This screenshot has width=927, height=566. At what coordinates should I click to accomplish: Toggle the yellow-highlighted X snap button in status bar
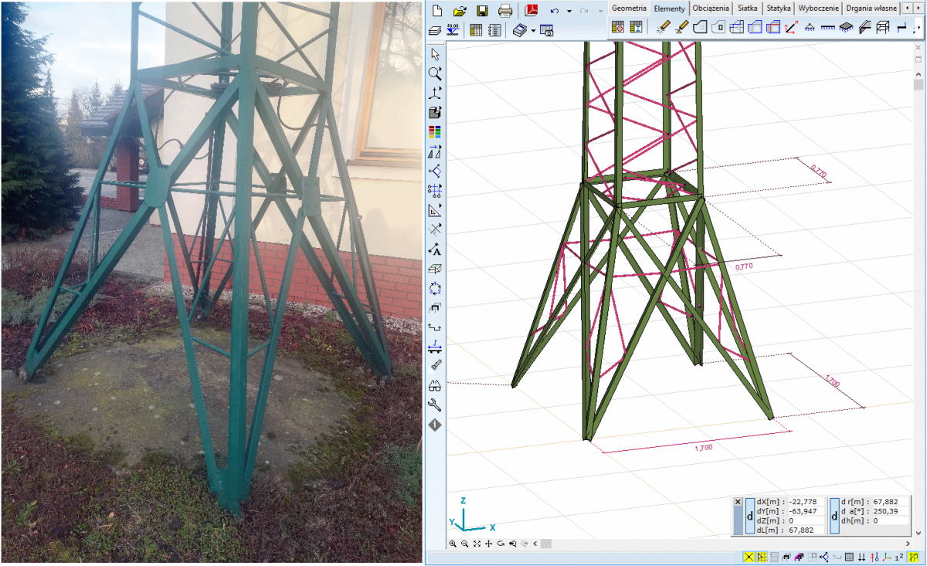(x=749, y=558)
